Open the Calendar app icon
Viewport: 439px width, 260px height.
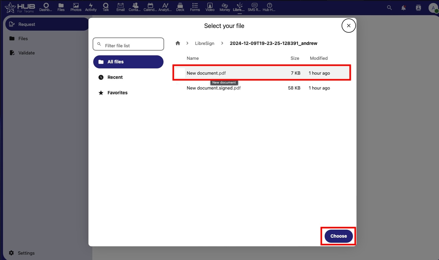pos(150,7)
